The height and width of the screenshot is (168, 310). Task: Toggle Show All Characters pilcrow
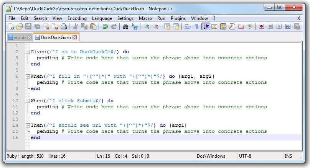pyautogui.click(x=196, y=26)
